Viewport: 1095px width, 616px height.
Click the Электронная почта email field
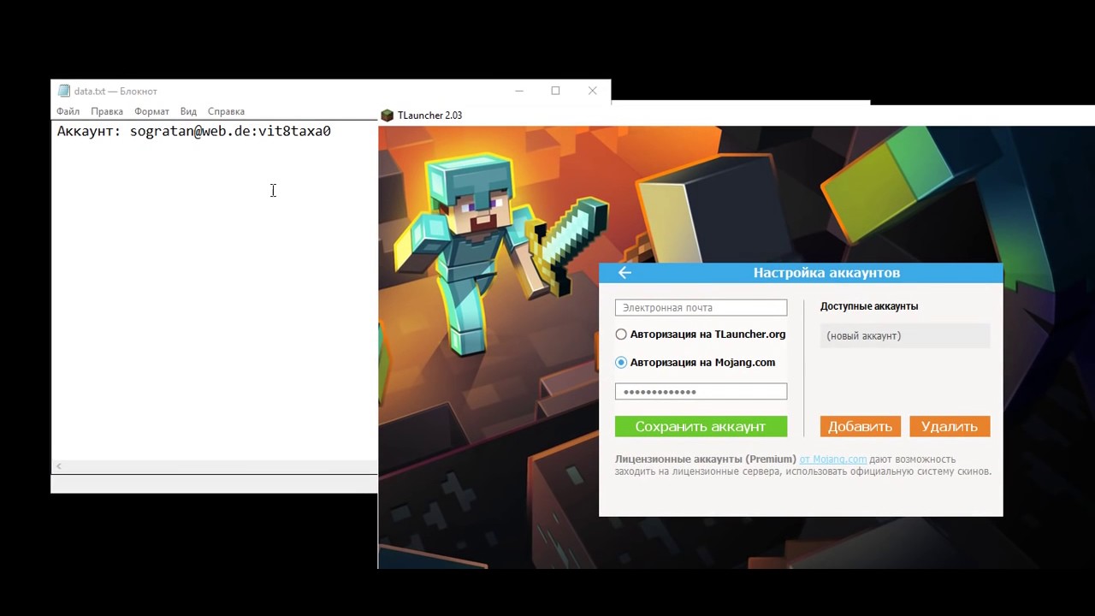tap(701, 307)
